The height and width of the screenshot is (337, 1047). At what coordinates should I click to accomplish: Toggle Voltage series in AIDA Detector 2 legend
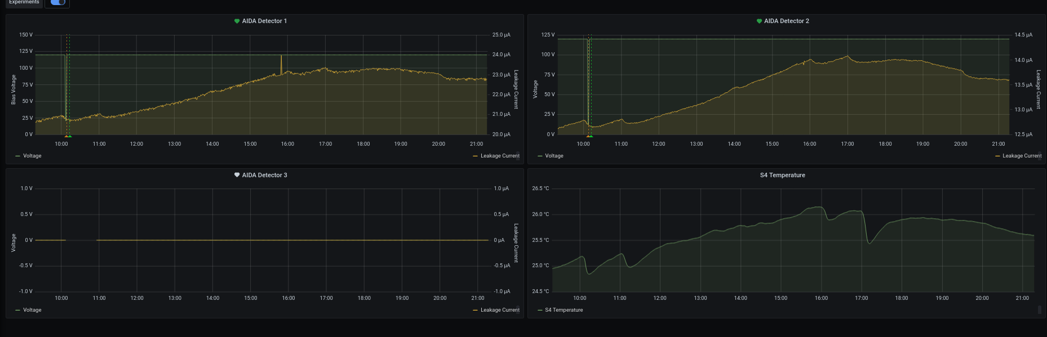554,156
